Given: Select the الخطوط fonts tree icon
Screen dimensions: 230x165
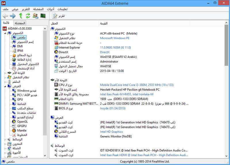Looking at the screenshot, I should pyautogui.click(x=14, y=135).
